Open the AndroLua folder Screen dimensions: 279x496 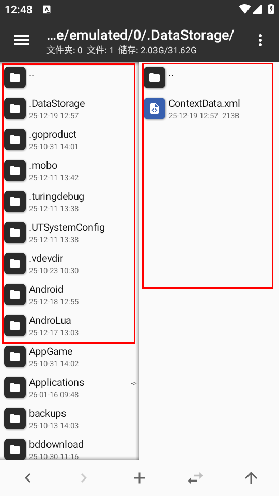[70, 326]
